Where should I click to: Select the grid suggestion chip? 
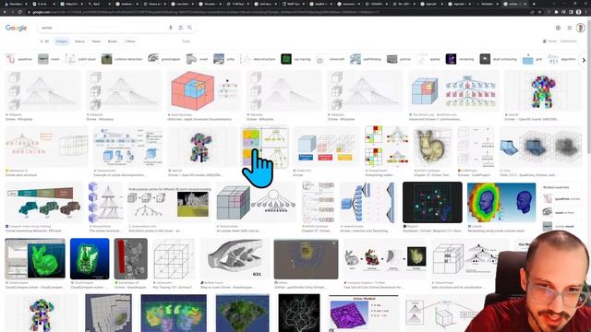[x=533, y=59]
